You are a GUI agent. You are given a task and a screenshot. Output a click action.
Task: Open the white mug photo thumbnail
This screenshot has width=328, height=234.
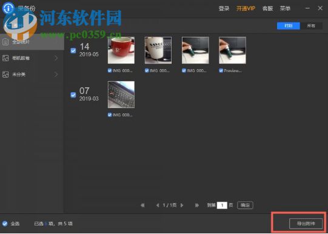pos(158,50)
